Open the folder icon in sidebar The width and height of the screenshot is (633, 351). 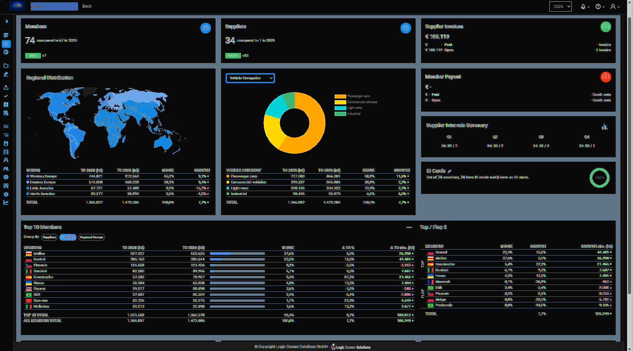6,66
